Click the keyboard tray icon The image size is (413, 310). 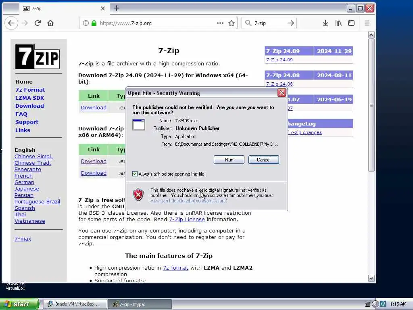[368, 304]
